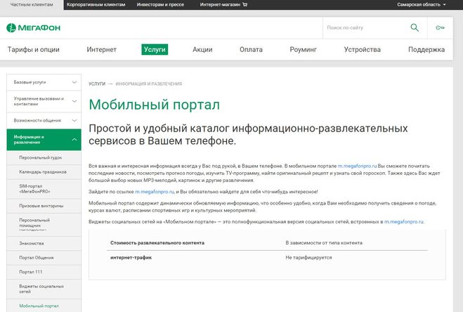Open Оплата menu item
The width and height of the screenshot is (463, 312).
[x=251, y=49]
